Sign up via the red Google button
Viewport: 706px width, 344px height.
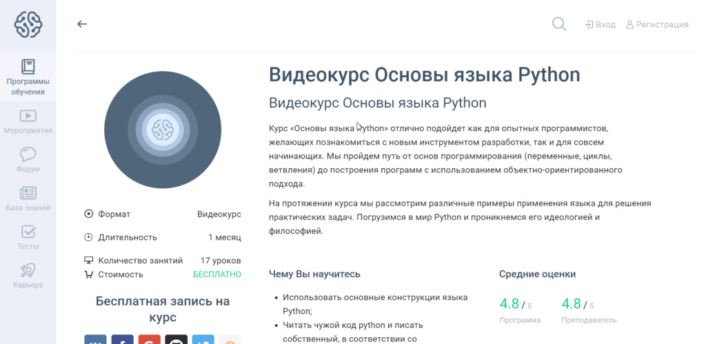pos(149,341)
